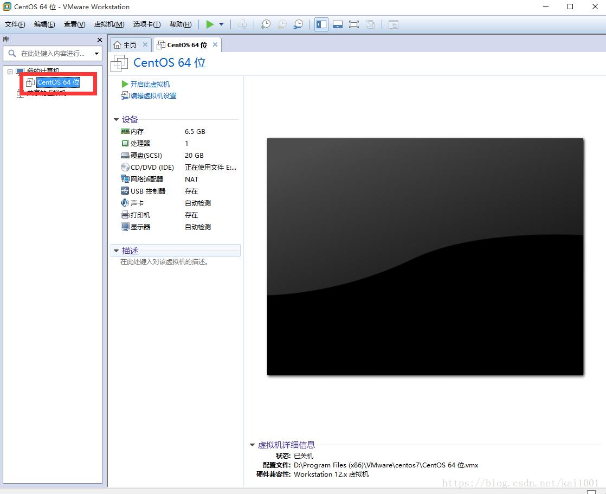Click the 硬盘(SCSI) hard disk icon
Screen dimensions: 606x494
point(125,156)
